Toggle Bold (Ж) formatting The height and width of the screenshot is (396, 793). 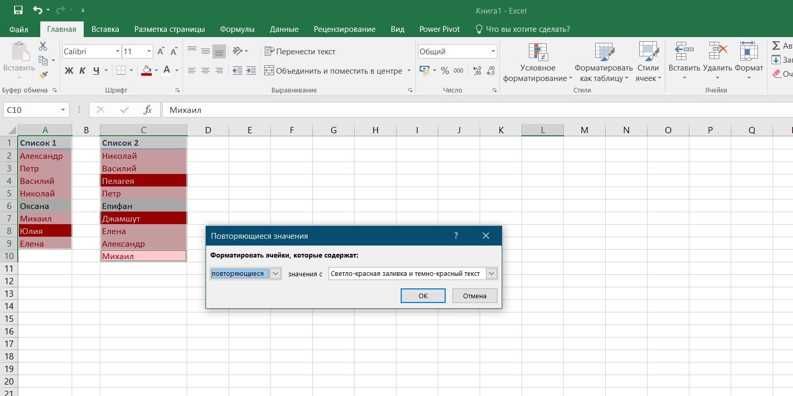point(69,71)
